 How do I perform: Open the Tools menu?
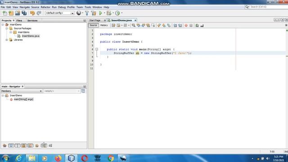pos(88,7)
